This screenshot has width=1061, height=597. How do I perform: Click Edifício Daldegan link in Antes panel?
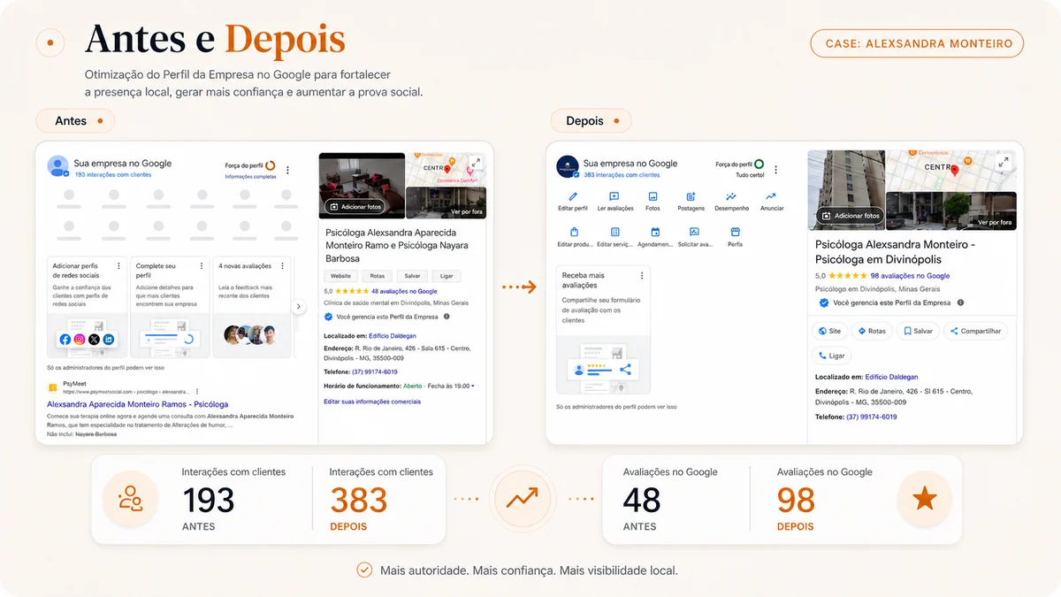pyautogui.click(x=394, y=336)
